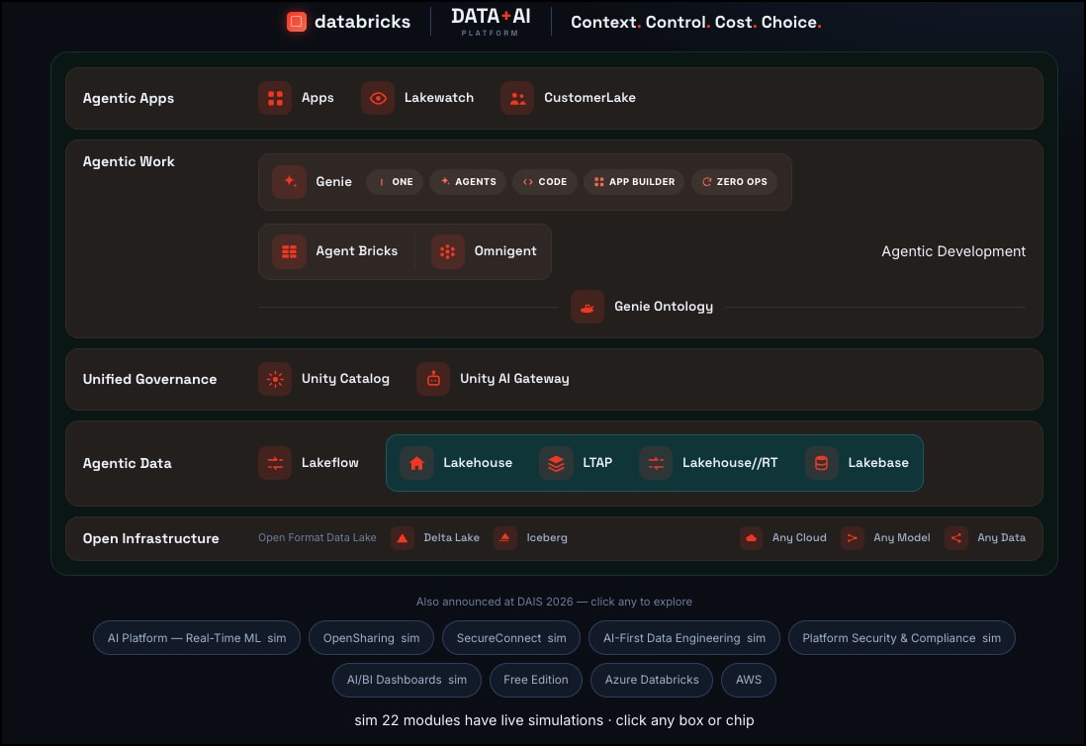Click the Unified Governance heading

click(149, 379)
